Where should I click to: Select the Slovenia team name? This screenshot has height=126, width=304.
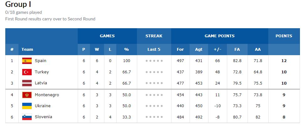pyautogui.click(x=43, y=117)
